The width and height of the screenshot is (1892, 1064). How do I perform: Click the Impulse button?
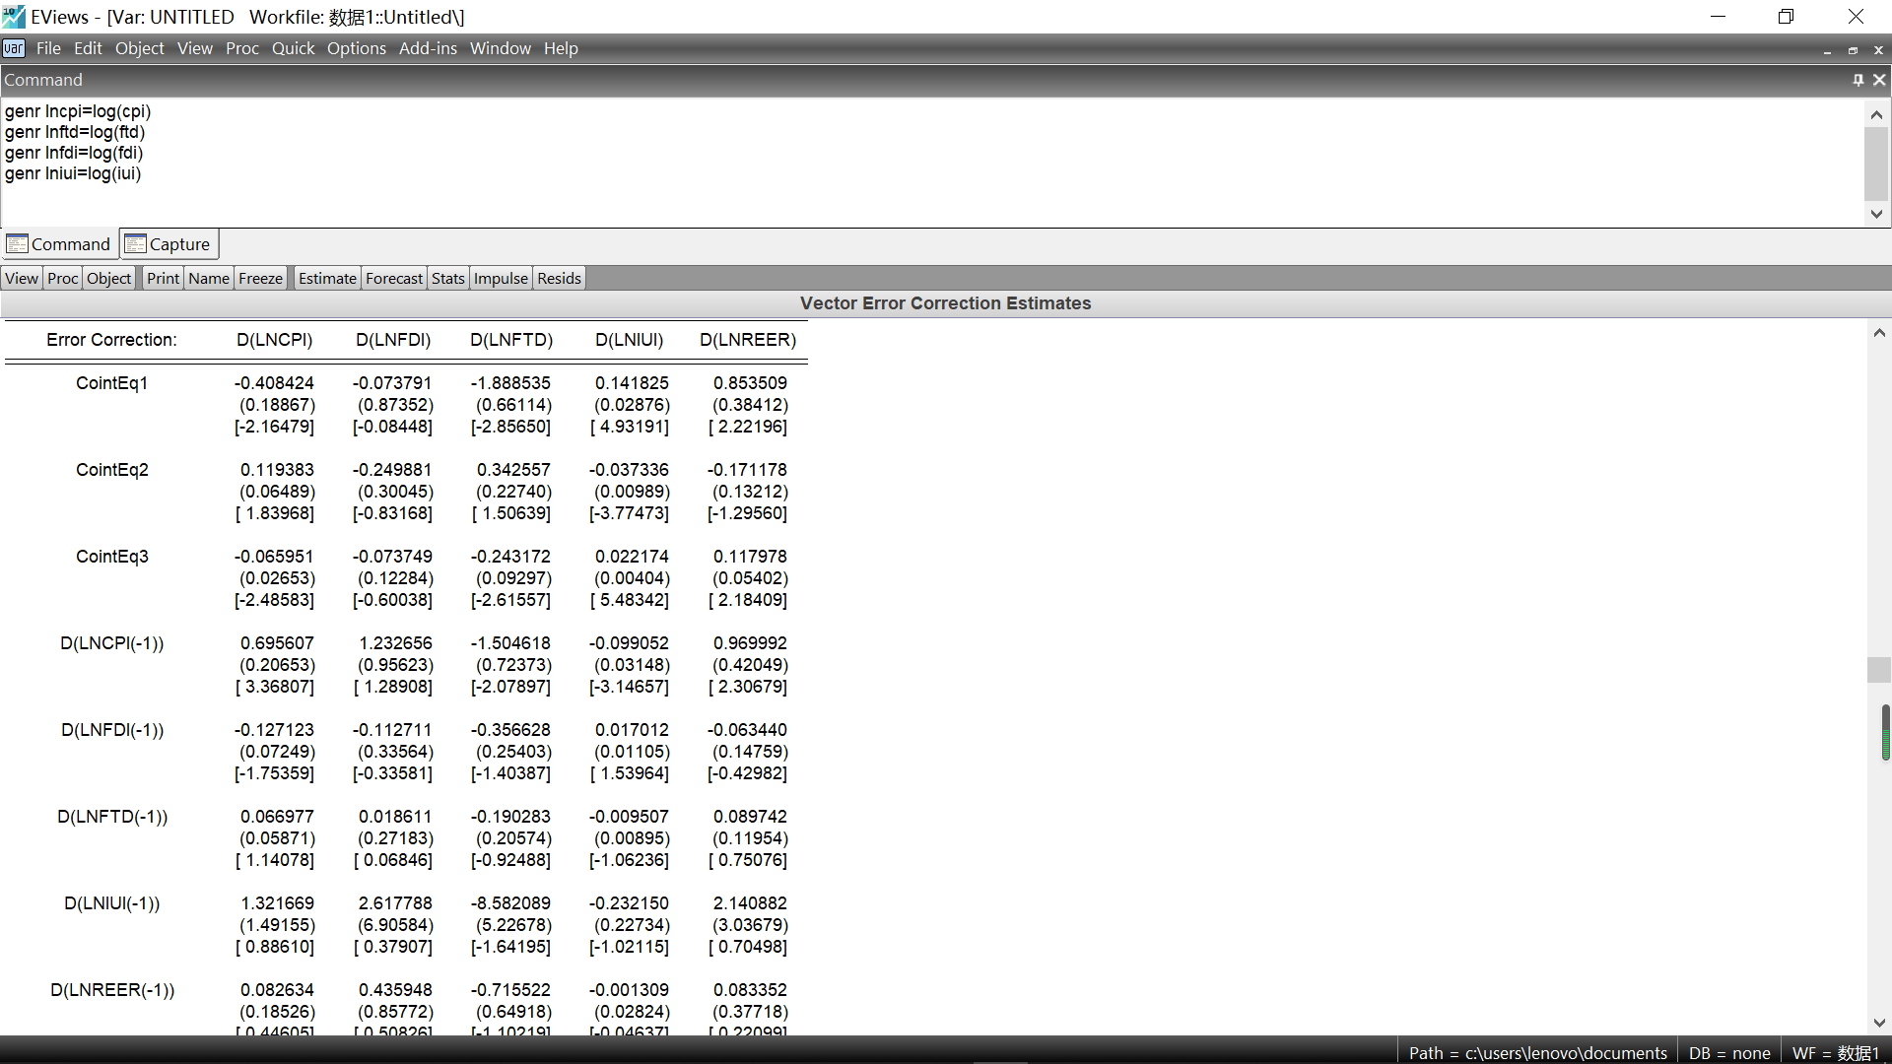(501, 279)
